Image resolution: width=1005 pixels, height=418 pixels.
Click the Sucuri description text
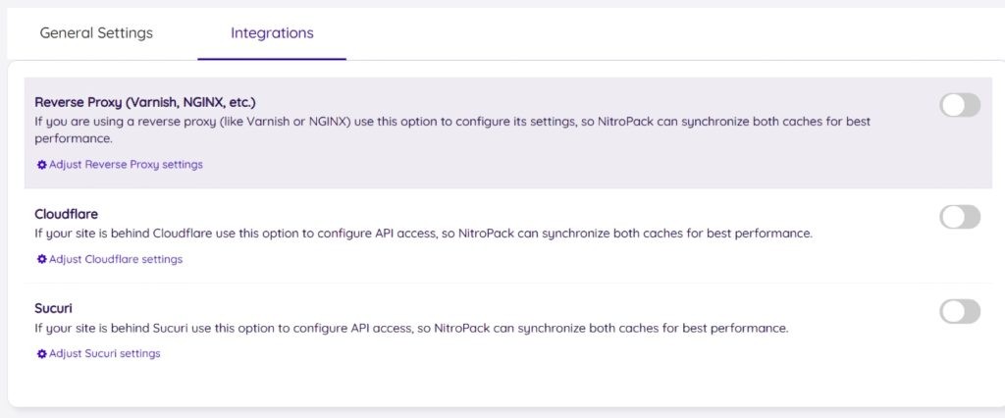410,328
